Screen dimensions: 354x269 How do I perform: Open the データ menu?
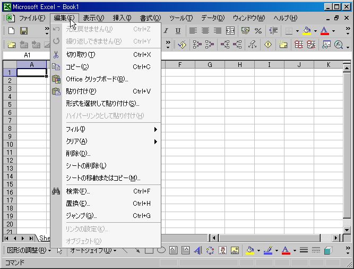click(x=213, y=18)
